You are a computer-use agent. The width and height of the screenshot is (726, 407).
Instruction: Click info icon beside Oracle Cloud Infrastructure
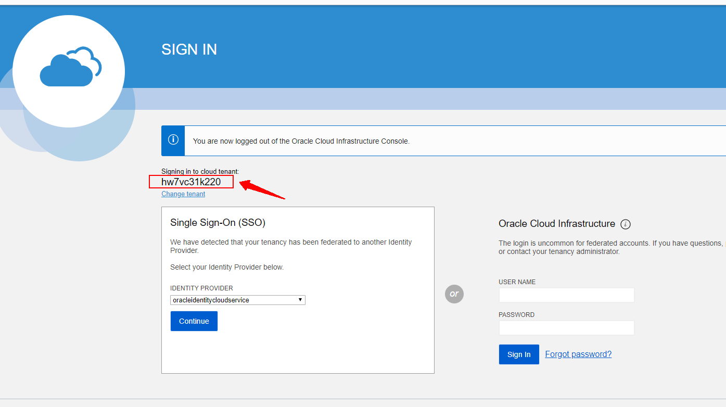626,224
